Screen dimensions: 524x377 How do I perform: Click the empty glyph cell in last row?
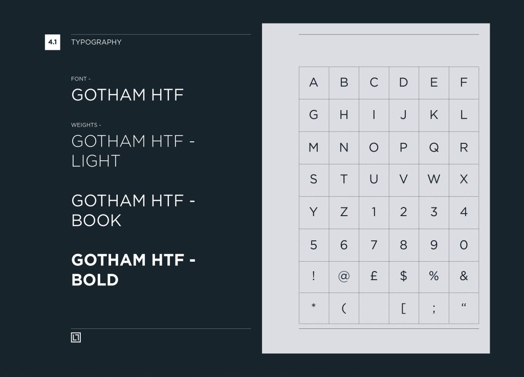click(x=374, y=308)
